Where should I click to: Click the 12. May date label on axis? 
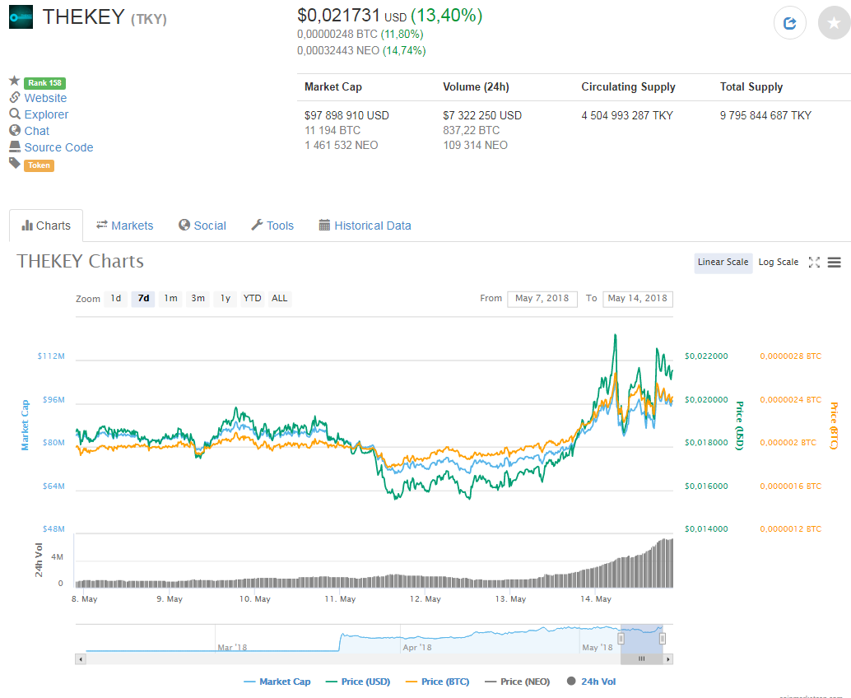click(425, 598)
